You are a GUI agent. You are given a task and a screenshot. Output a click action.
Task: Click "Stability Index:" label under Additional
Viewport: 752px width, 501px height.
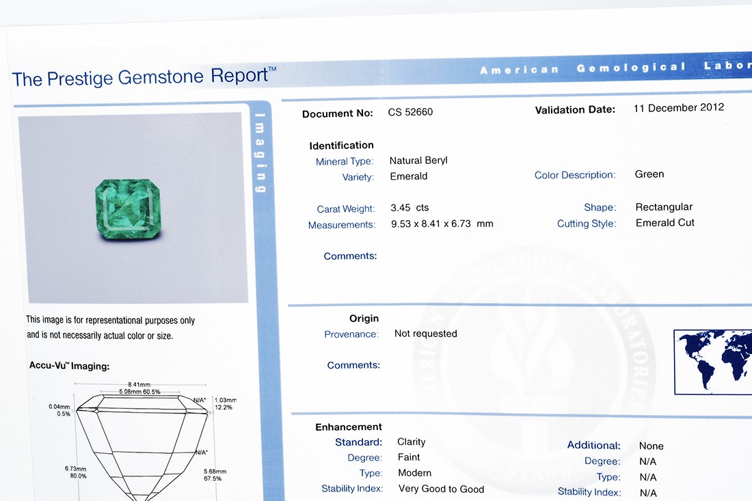tap(589, 492)
